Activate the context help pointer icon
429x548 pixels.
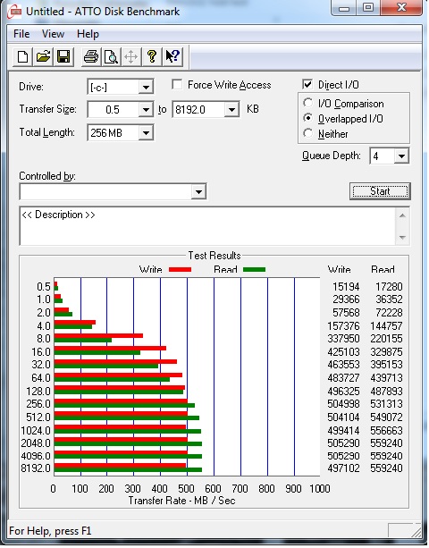click(x=172, y=56)
